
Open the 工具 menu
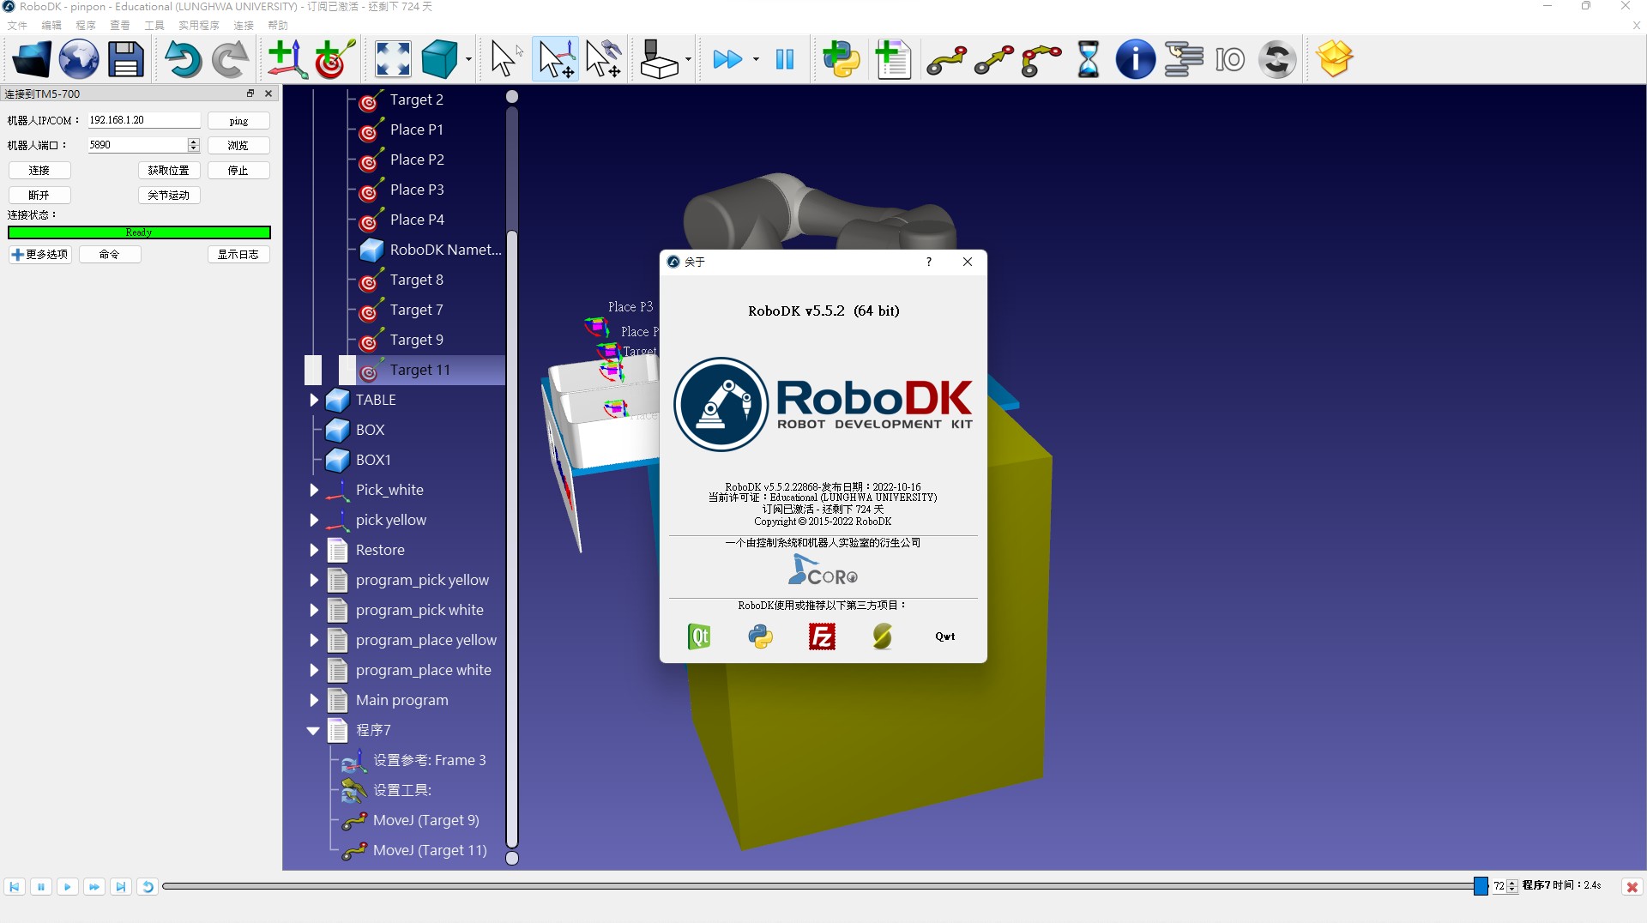pyautogui.click(x=154, y=26)
